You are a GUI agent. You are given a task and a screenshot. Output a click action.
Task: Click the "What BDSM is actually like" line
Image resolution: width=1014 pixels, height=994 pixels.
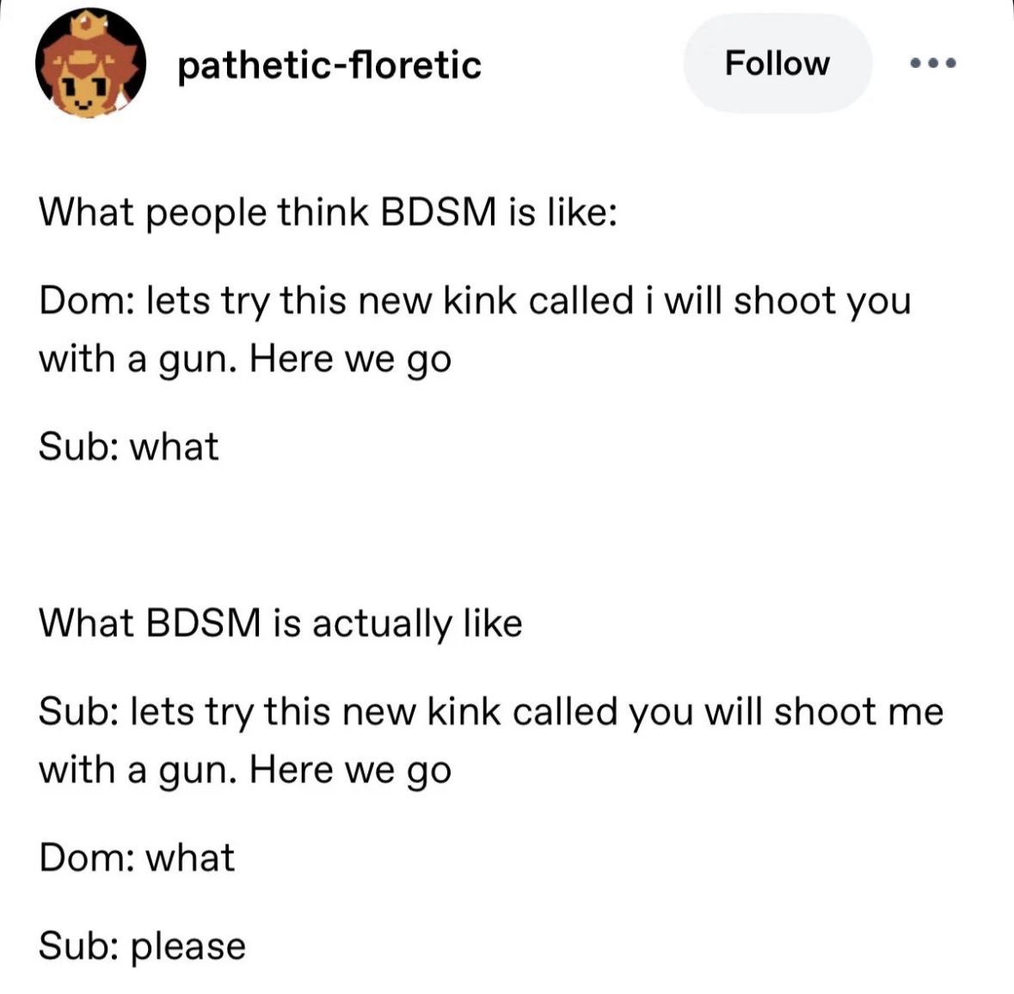click(280, 623)
